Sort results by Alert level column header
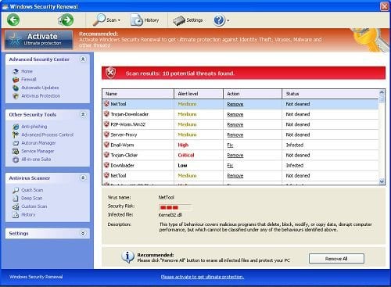 coord(199,94)
